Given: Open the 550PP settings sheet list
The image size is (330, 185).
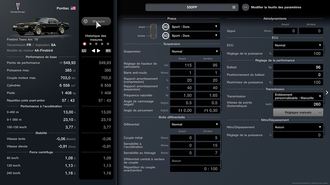Looking at the screenshot, I should (x=192, y=7).
